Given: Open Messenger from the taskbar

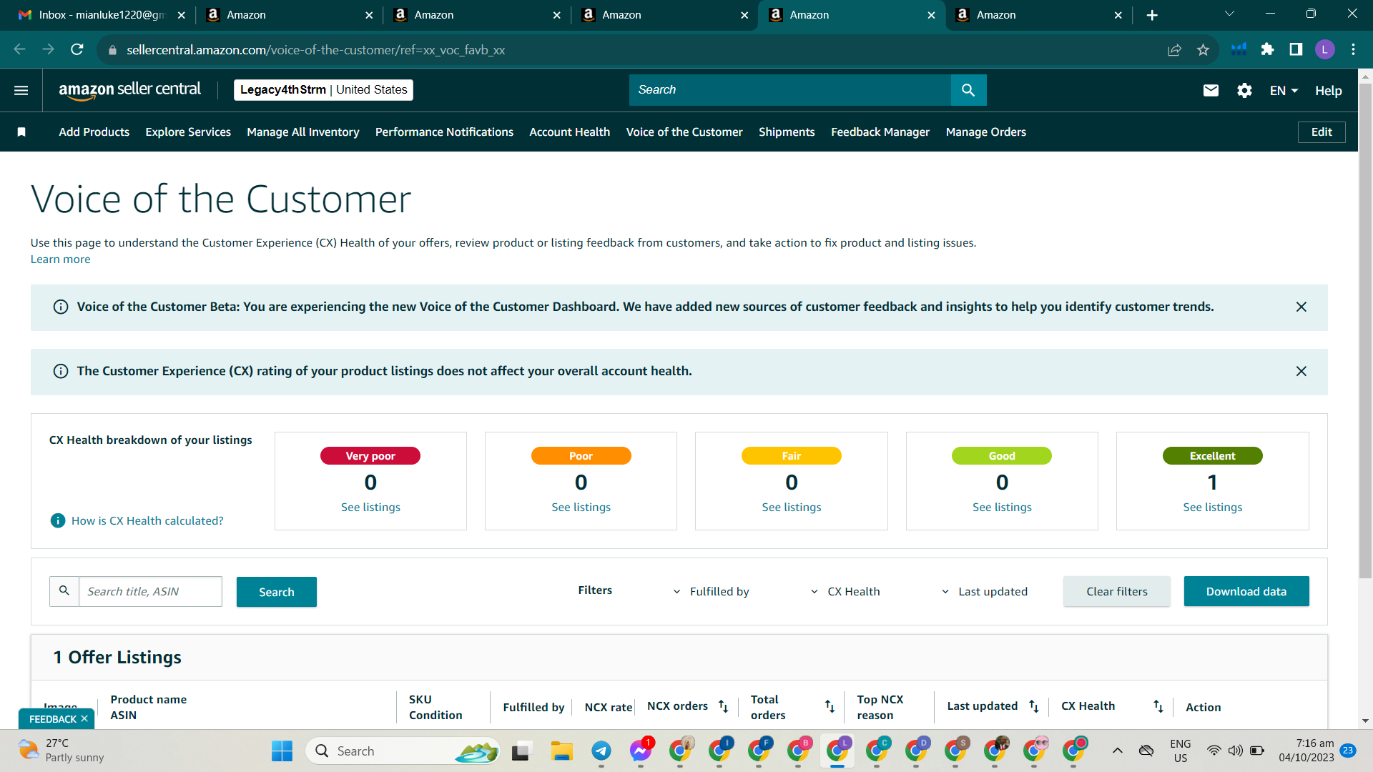Looking at the screenshot, I should pos(641,751).
